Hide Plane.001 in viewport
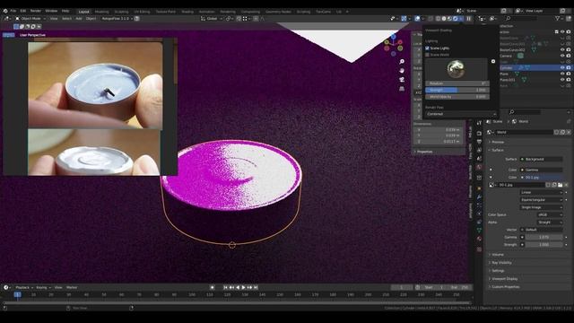 562,80
